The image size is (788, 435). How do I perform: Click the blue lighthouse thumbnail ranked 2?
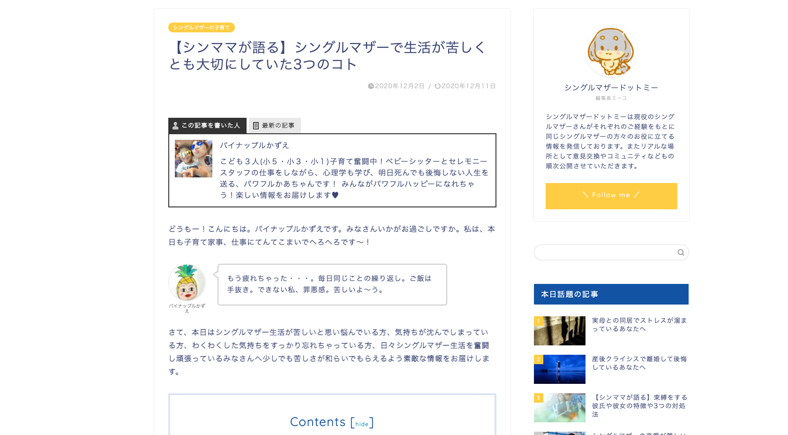coord(560,369)
